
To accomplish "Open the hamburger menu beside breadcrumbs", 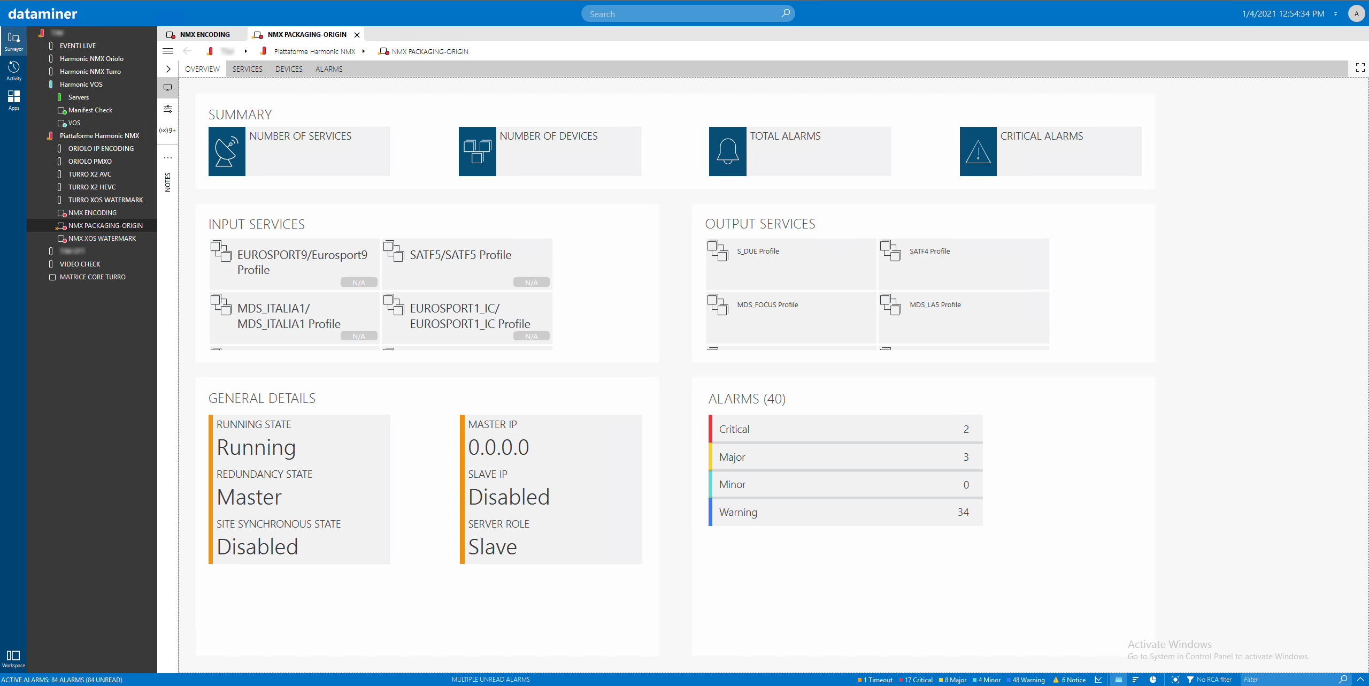I will pyautogui.click(x=168, y=51).
